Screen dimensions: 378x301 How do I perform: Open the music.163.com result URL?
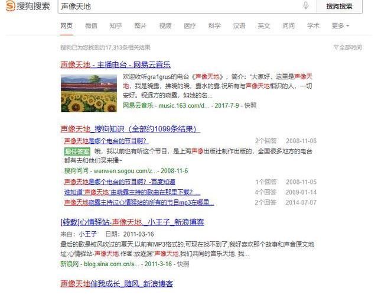(184, 106)
